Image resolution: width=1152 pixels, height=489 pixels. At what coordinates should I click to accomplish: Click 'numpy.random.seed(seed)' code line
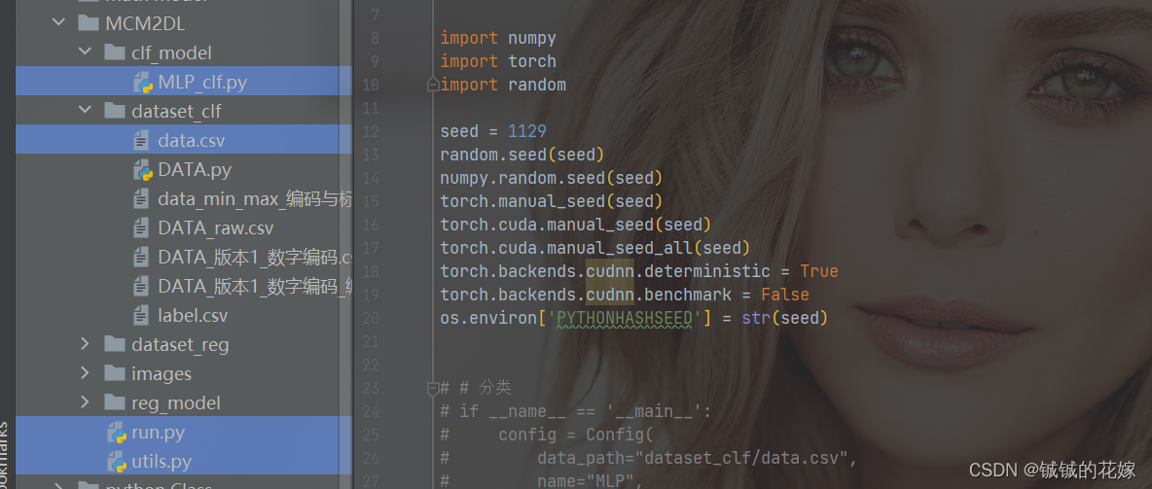(551, 178)
